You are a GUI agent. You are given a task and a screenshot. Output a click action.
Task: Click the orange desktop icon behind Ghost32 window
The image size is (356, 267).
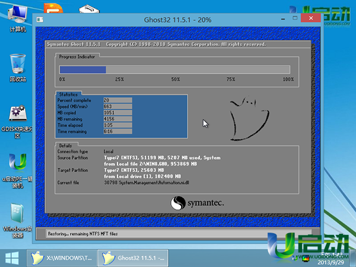pyautogui.click(x=53, y=8)
